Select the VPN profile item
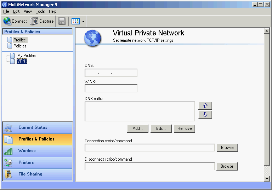 22,61
